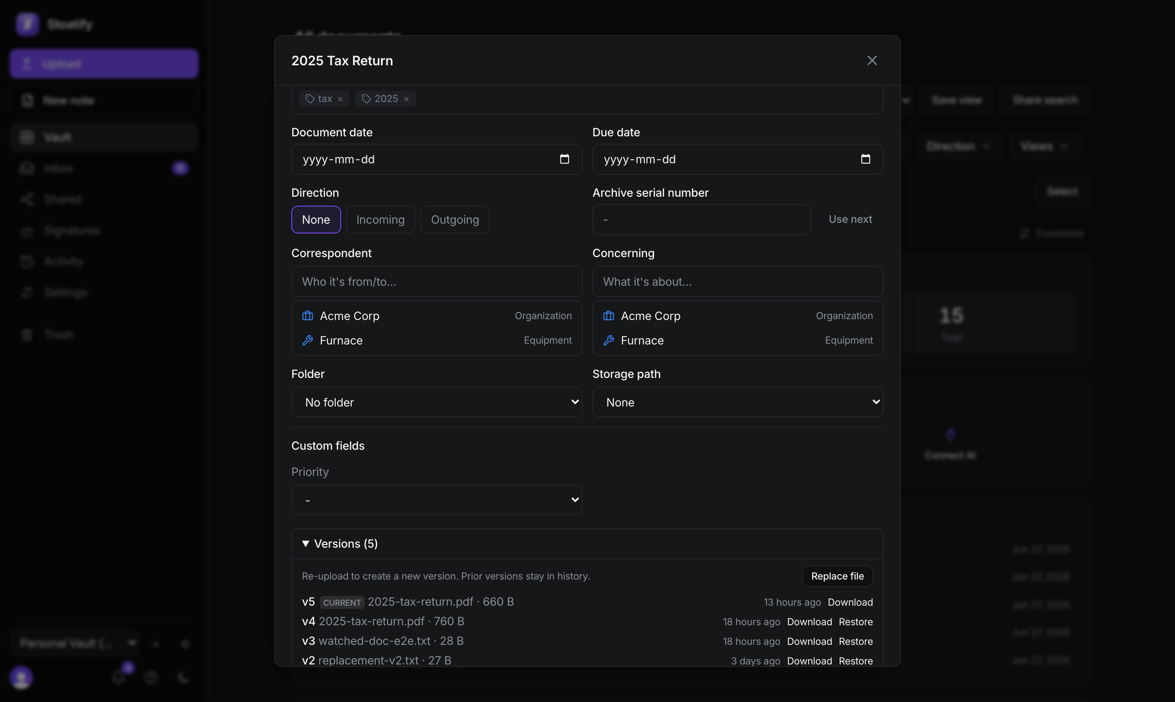Select Incoming direction option
The image size is (1175, 702).
tap(380, 220)
